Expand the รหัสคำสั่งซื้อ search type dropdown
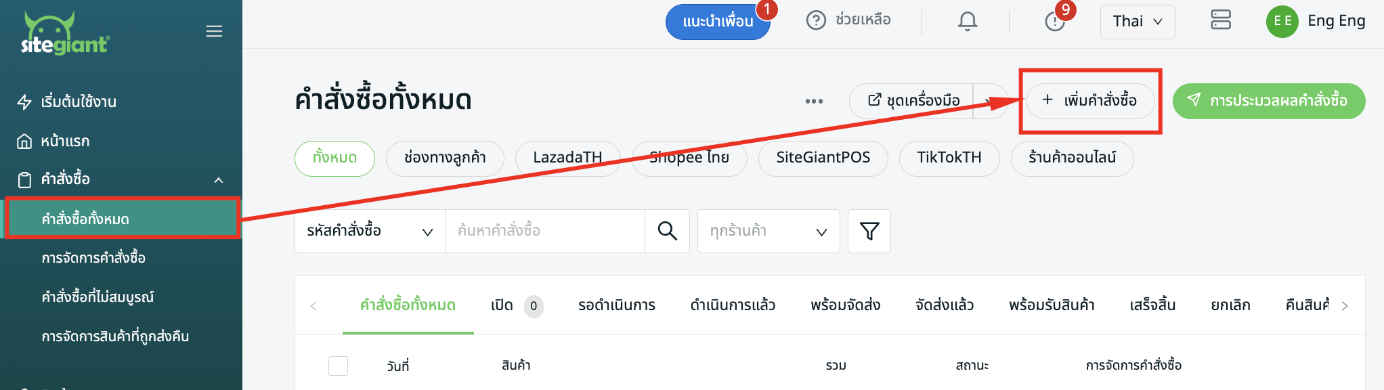 370,231
